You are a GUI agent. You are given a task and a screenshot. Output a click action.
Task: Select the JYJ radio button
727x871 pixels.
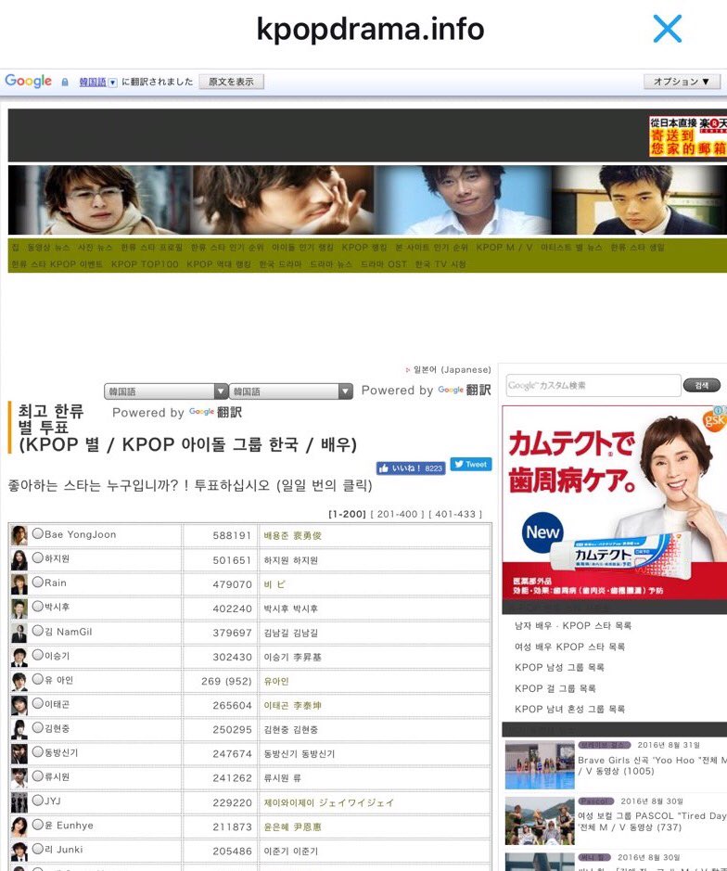(38, 801)
